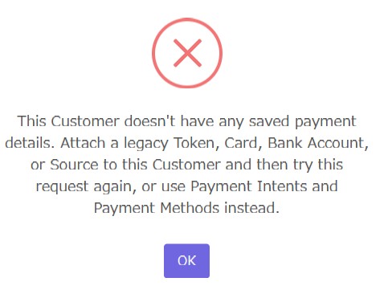Click the word 'This' starting the error message
Image resolution: width=384 pixels, height=290 pixels.
pos(32,121)
